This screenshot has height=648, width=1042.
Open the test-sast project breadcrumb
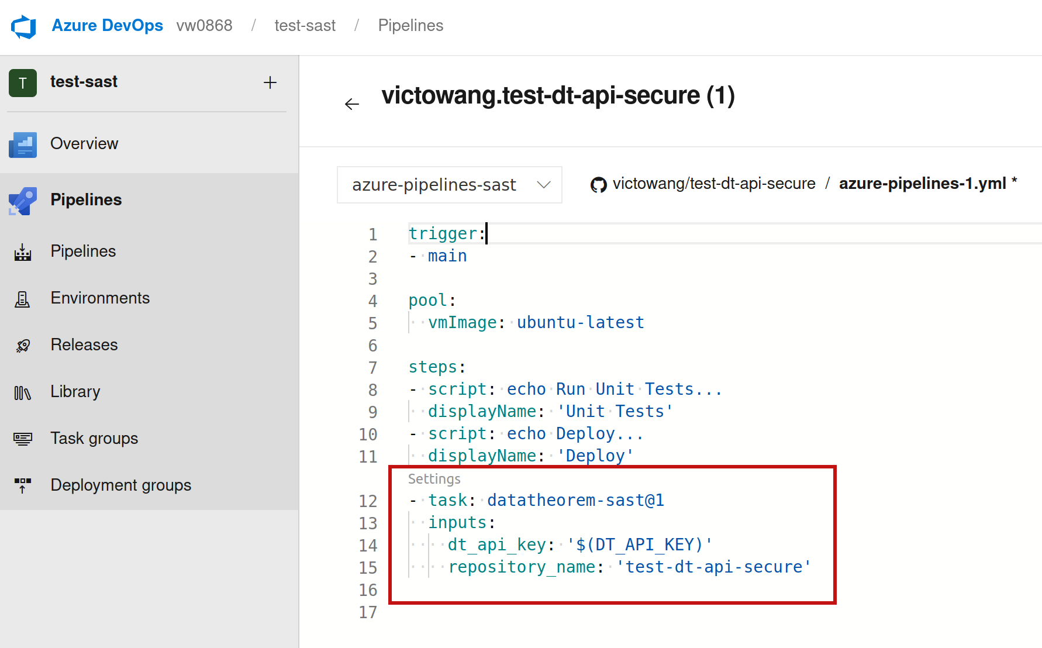point(305,26)
